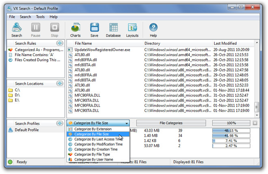Image resolution: width=268 pixels, height=174 pixels.
Task: Open the Layouts toolbar icon
Action: pyautogui.click(x=132, y=30)
